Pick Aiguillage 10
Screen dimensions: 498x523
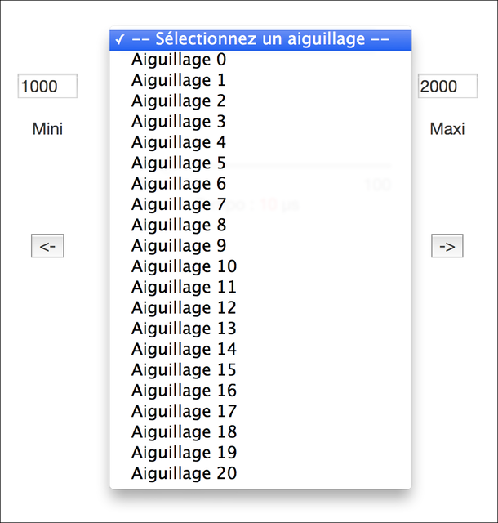(x=260, y=267)
